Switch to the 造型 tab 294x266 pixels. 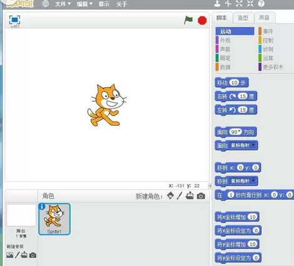tap(243, 18)
